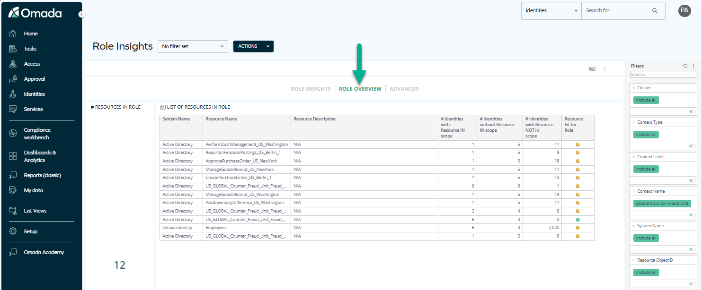Open the No filter set dropdown
Viewport: 702px width, 290px height.
[x=193, y=46]
